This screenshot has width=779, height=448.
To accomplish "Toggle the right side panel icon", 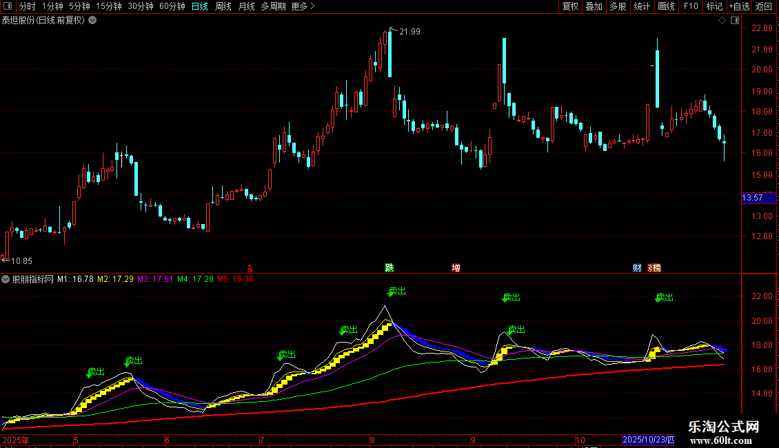I will click(735, 21).
